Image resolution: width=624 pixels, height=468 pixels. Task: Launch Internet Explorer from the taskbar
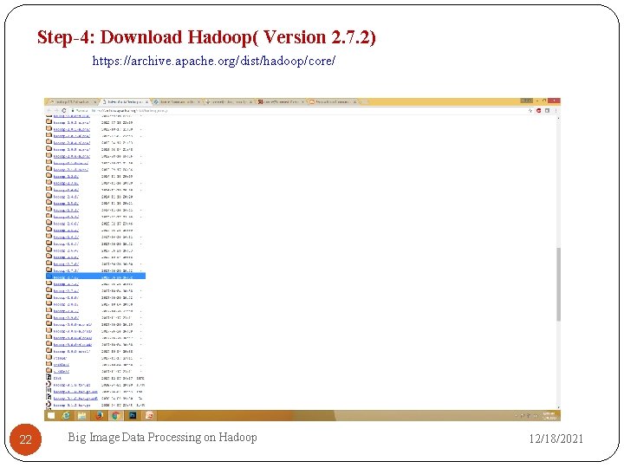[66, 415]
